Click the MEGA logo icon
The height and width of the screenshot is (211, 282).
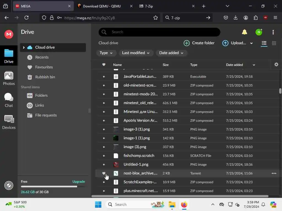pyautogui.click(x=9, y=34)
